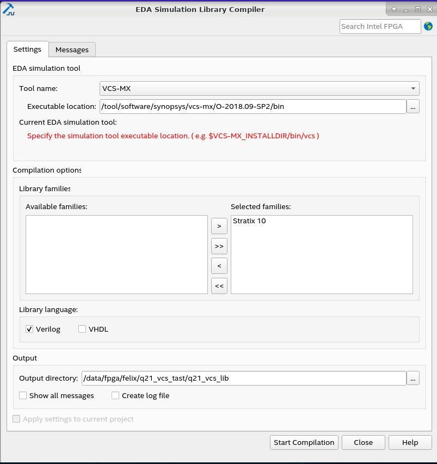
Task: Click the Output directory path field
Action: click(244, 378)
